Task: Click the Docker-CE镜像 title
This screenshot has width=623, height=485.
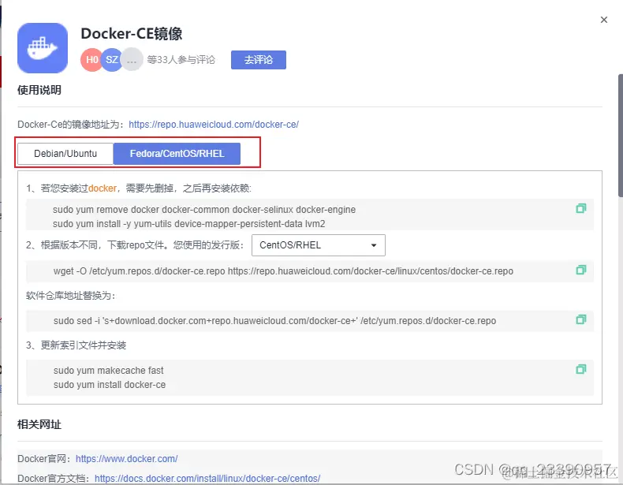Action: click(132, 34)
